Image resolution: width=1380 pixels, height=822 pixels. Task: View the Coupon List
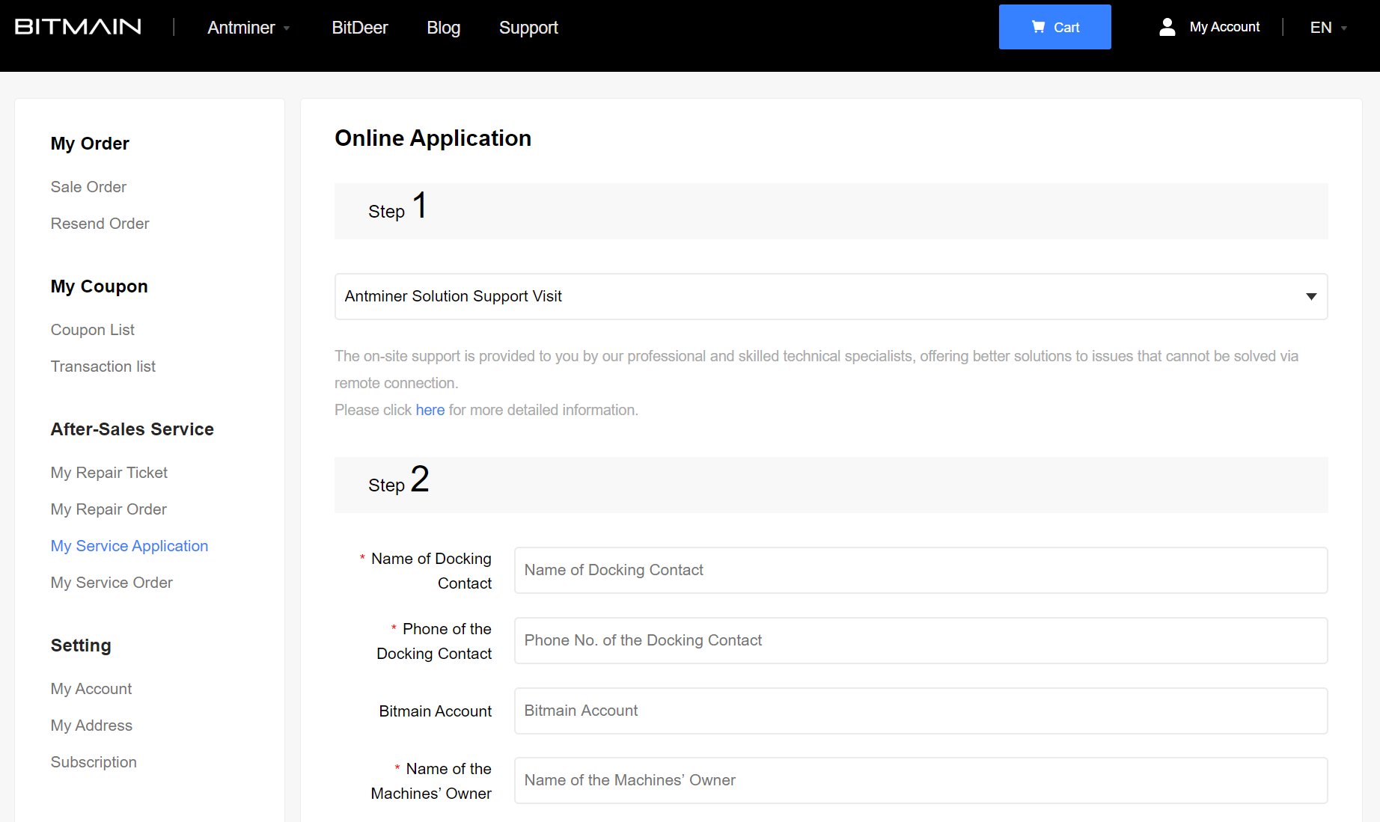(92, 329)
